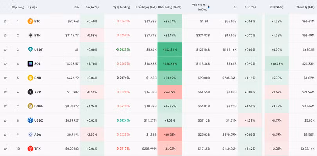Sort by OI column header
Image resolution: width=317 pixels, height=156 pixels.
click(235, 7)
